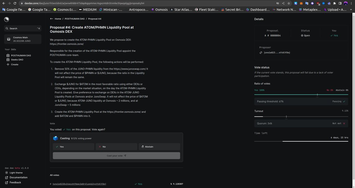Open the Documentation link
The height and width of the screenshot is (188, 355).
tap(18, 177)
